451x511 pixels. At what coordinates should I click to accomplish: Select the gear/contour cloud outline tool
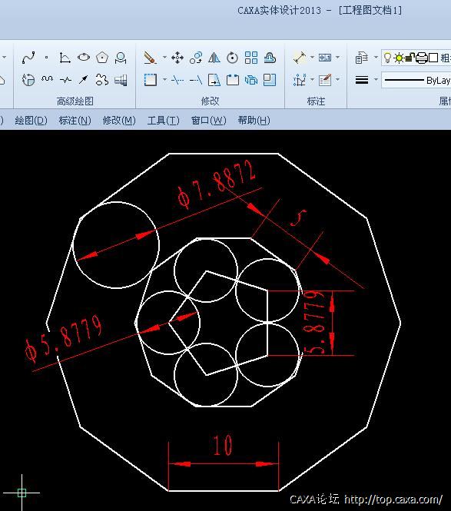[102, 79]
